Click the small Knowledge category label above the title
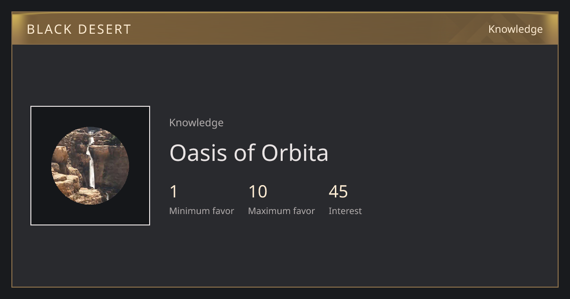 point(196,122)
